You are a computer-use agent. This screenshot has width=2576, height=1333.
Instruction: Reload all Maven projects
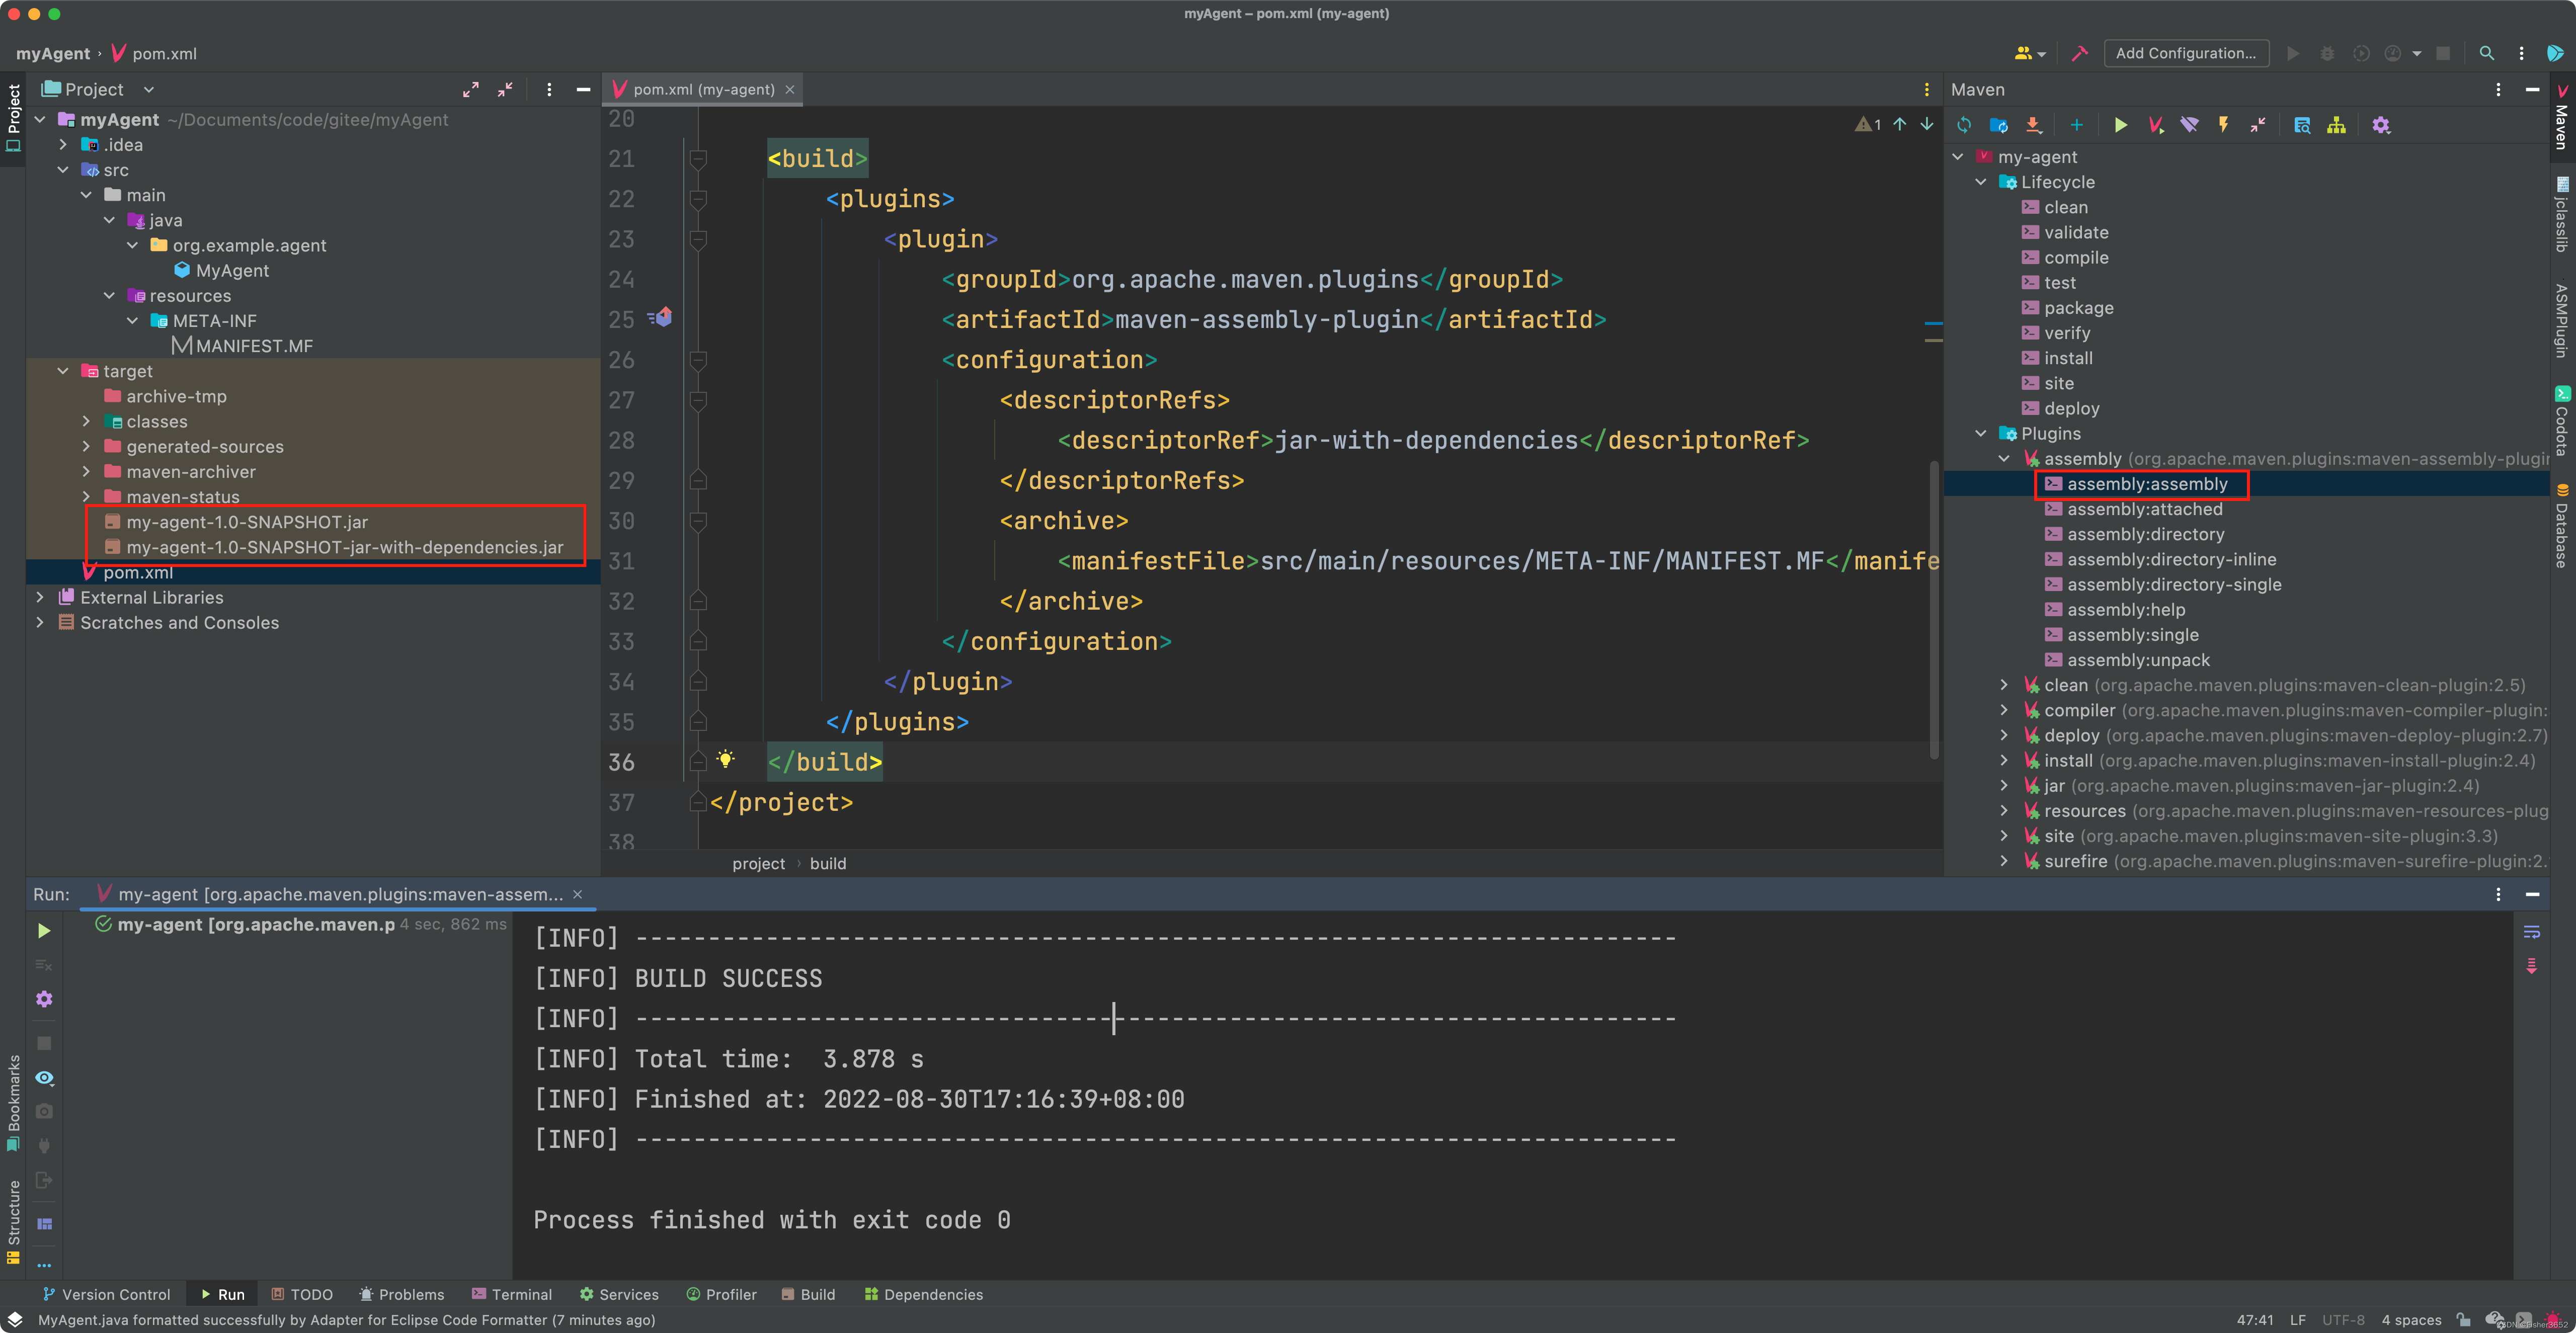(x=1964, y=125)
